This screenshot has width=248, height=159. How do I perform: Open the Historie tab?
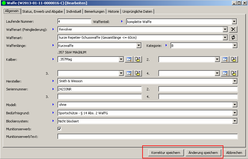[x=113, y=11]
